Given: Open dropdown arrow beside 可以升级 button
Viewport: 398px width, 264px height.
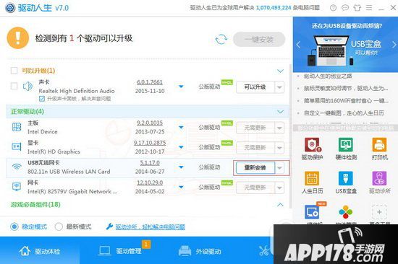Looking at the screenshot, I should [279, 87].
